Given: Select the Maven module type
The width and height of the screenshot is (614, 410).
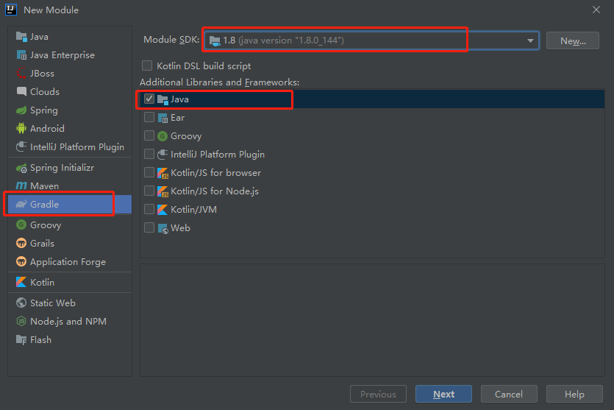Looking at the screenshot, I should click(70, 185).
